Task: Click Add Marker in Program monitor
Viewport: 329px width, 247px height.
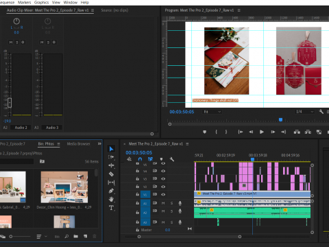Action: point(205,132)
